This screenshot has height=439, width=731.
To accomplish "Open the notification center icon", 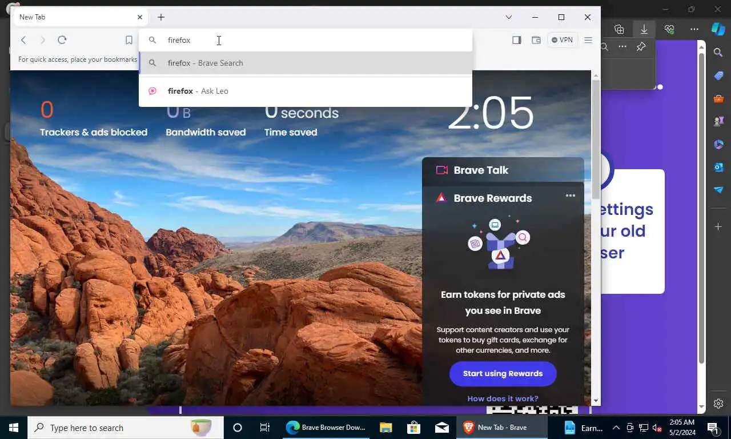I will click(713, 428).
